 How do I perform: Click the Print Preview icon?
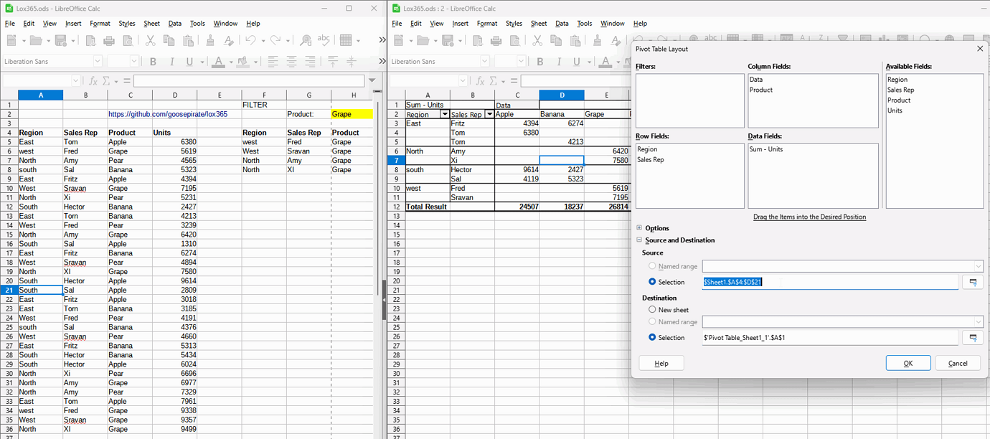(x=129, y=39)
